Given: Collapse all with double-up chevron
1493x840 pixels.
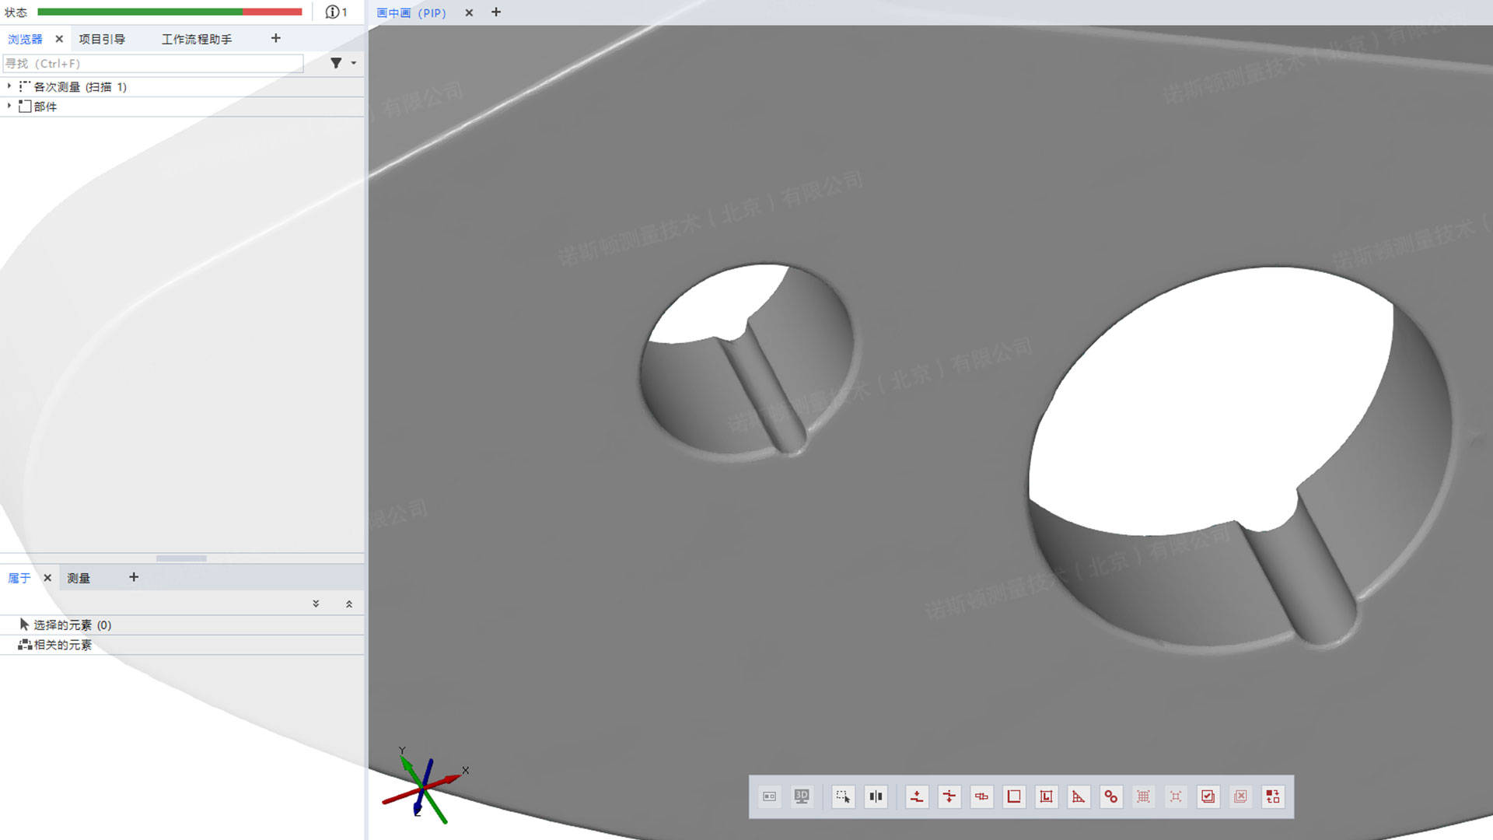Looking at the screenshot, I should pyautogui.click(x=349, y=604).
